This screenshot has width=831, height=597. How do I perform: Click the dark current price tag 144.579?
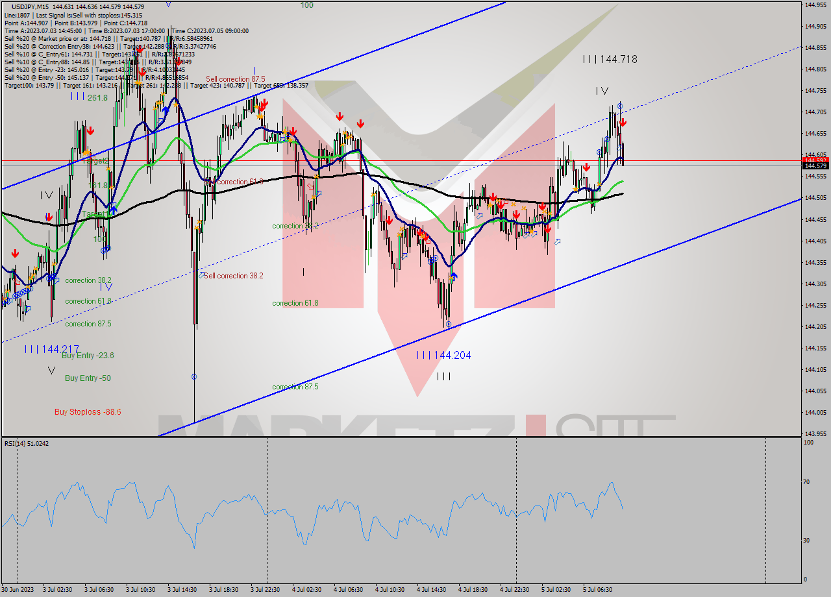tap(815, 166)
